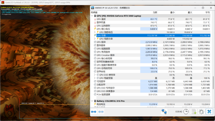Open the network remote monitoring icon
The image size is (215, 121).
pos(164,112)
